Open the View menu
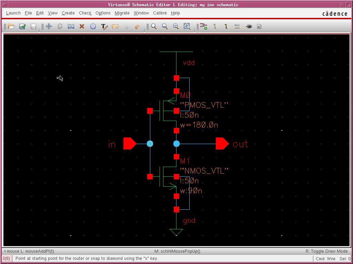Image resolution: width=353 pixels, height=264 pixels. [x=53, y=13]
